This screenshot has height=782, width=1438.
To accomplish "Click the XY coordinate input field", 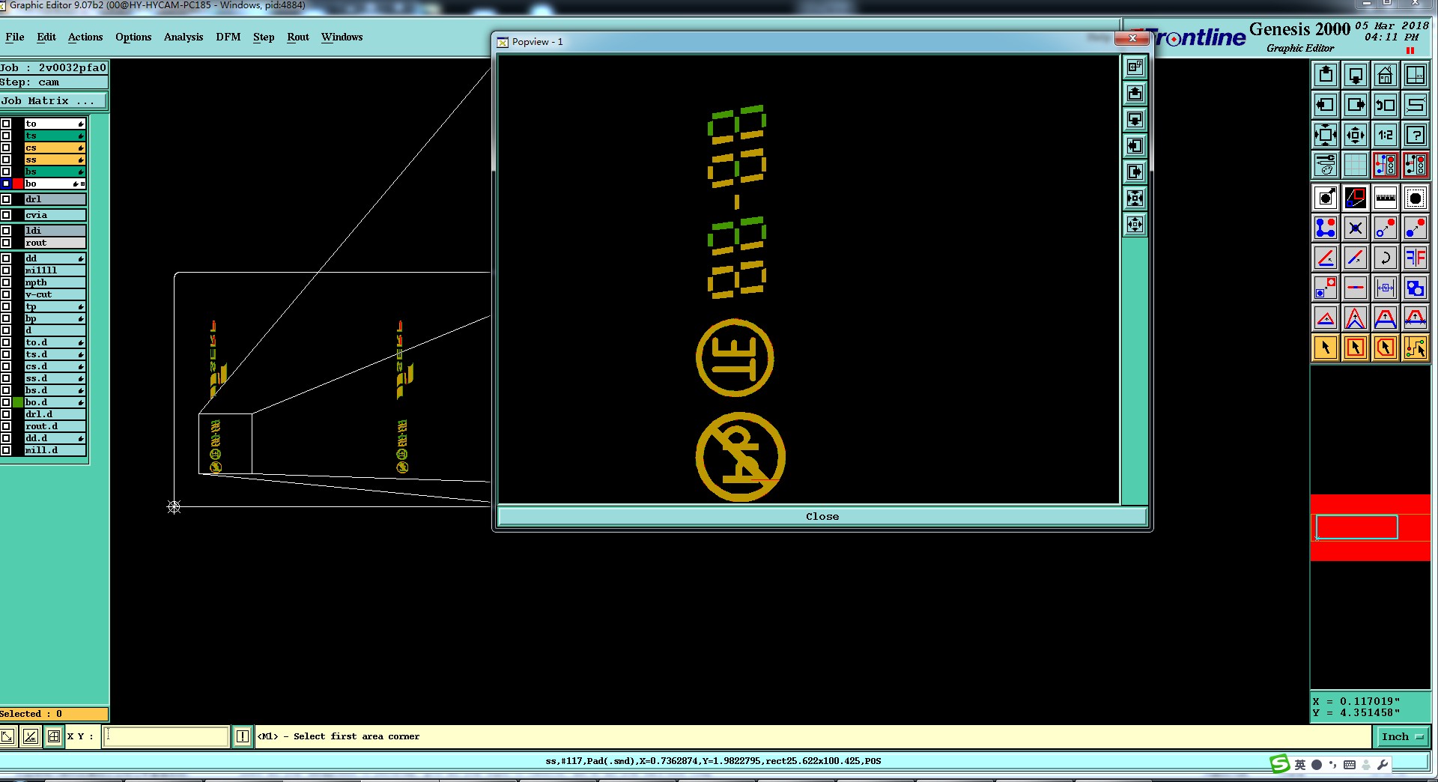I will (165, 736).
